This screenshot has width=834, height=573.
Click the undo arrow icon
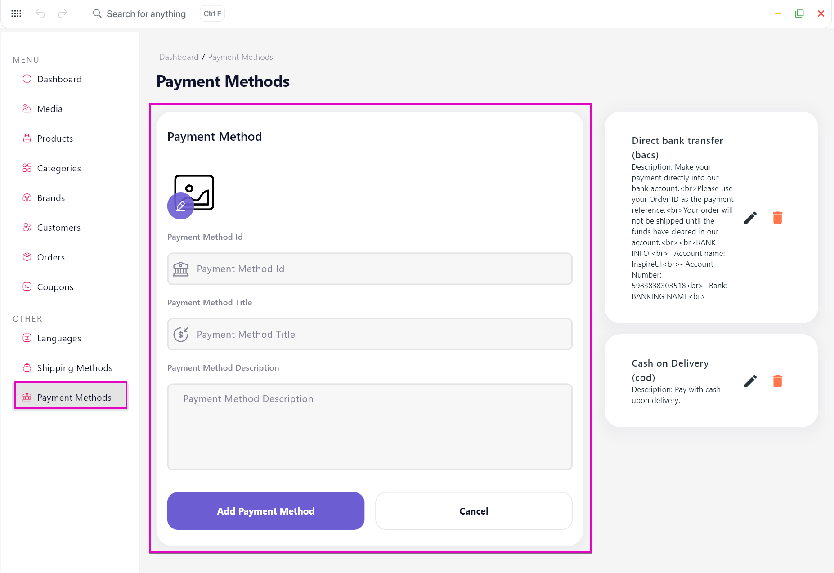click(x=40, y=13)
